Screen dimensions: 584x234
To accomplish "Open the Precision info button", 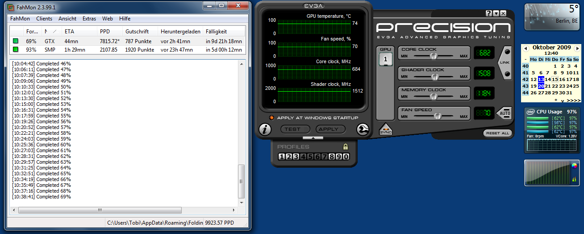I will (265, 129).
